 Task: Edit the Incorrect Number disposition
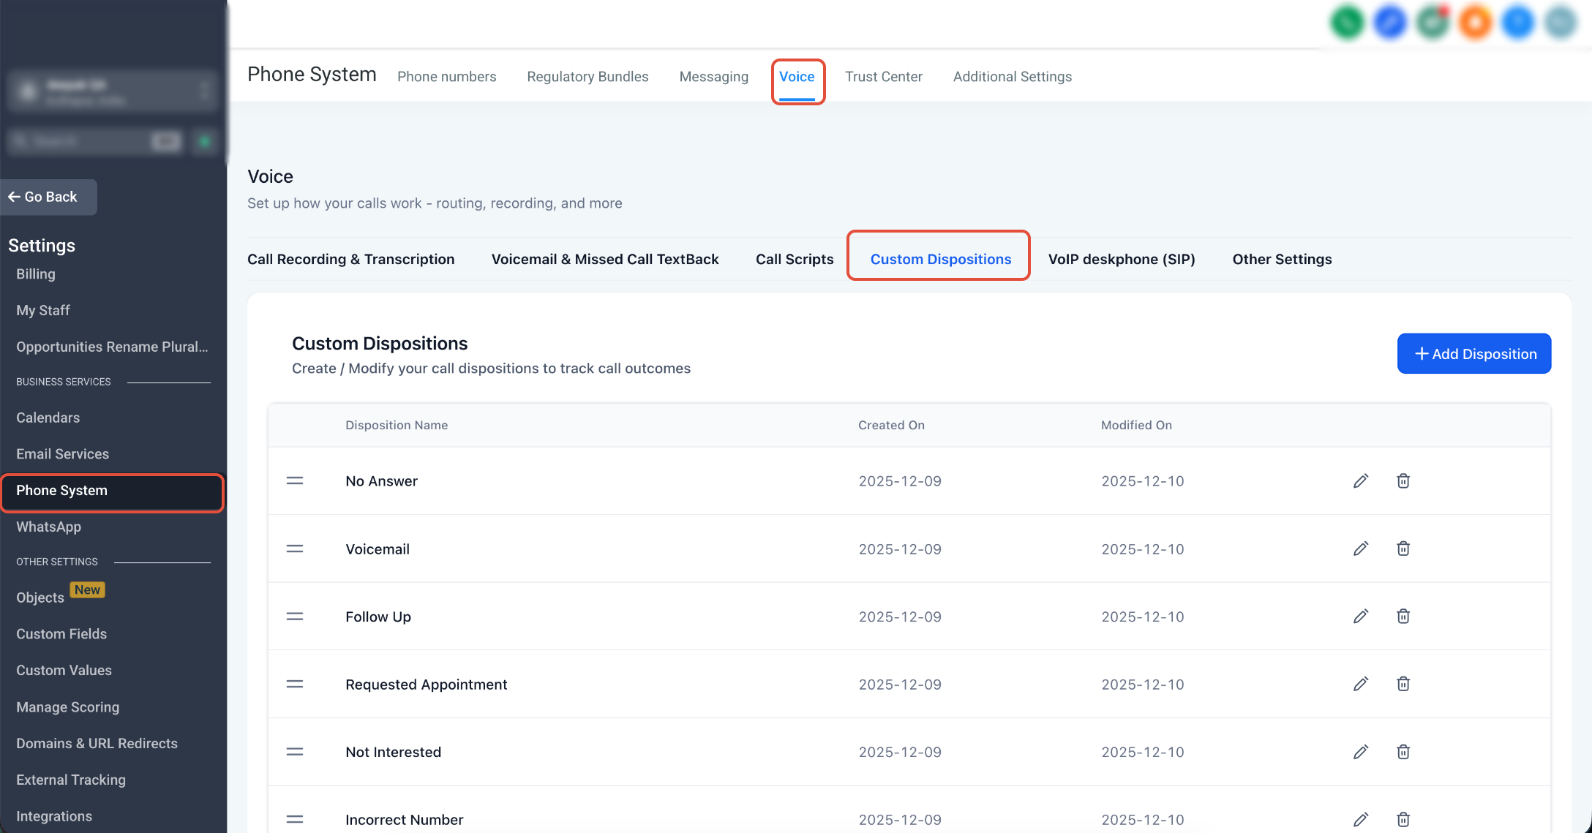pyautogui.click(x=1361, y=819)
